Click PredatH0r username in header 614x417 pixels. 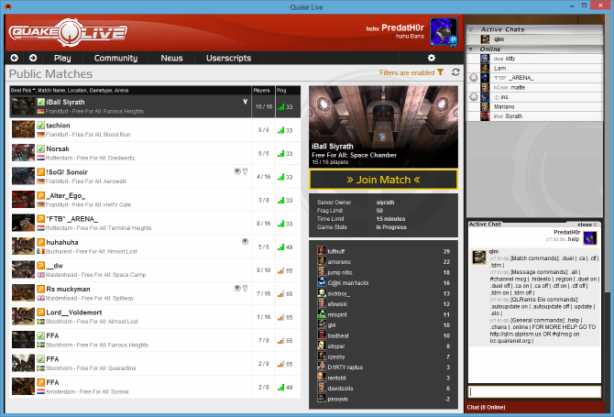point(402,27)
